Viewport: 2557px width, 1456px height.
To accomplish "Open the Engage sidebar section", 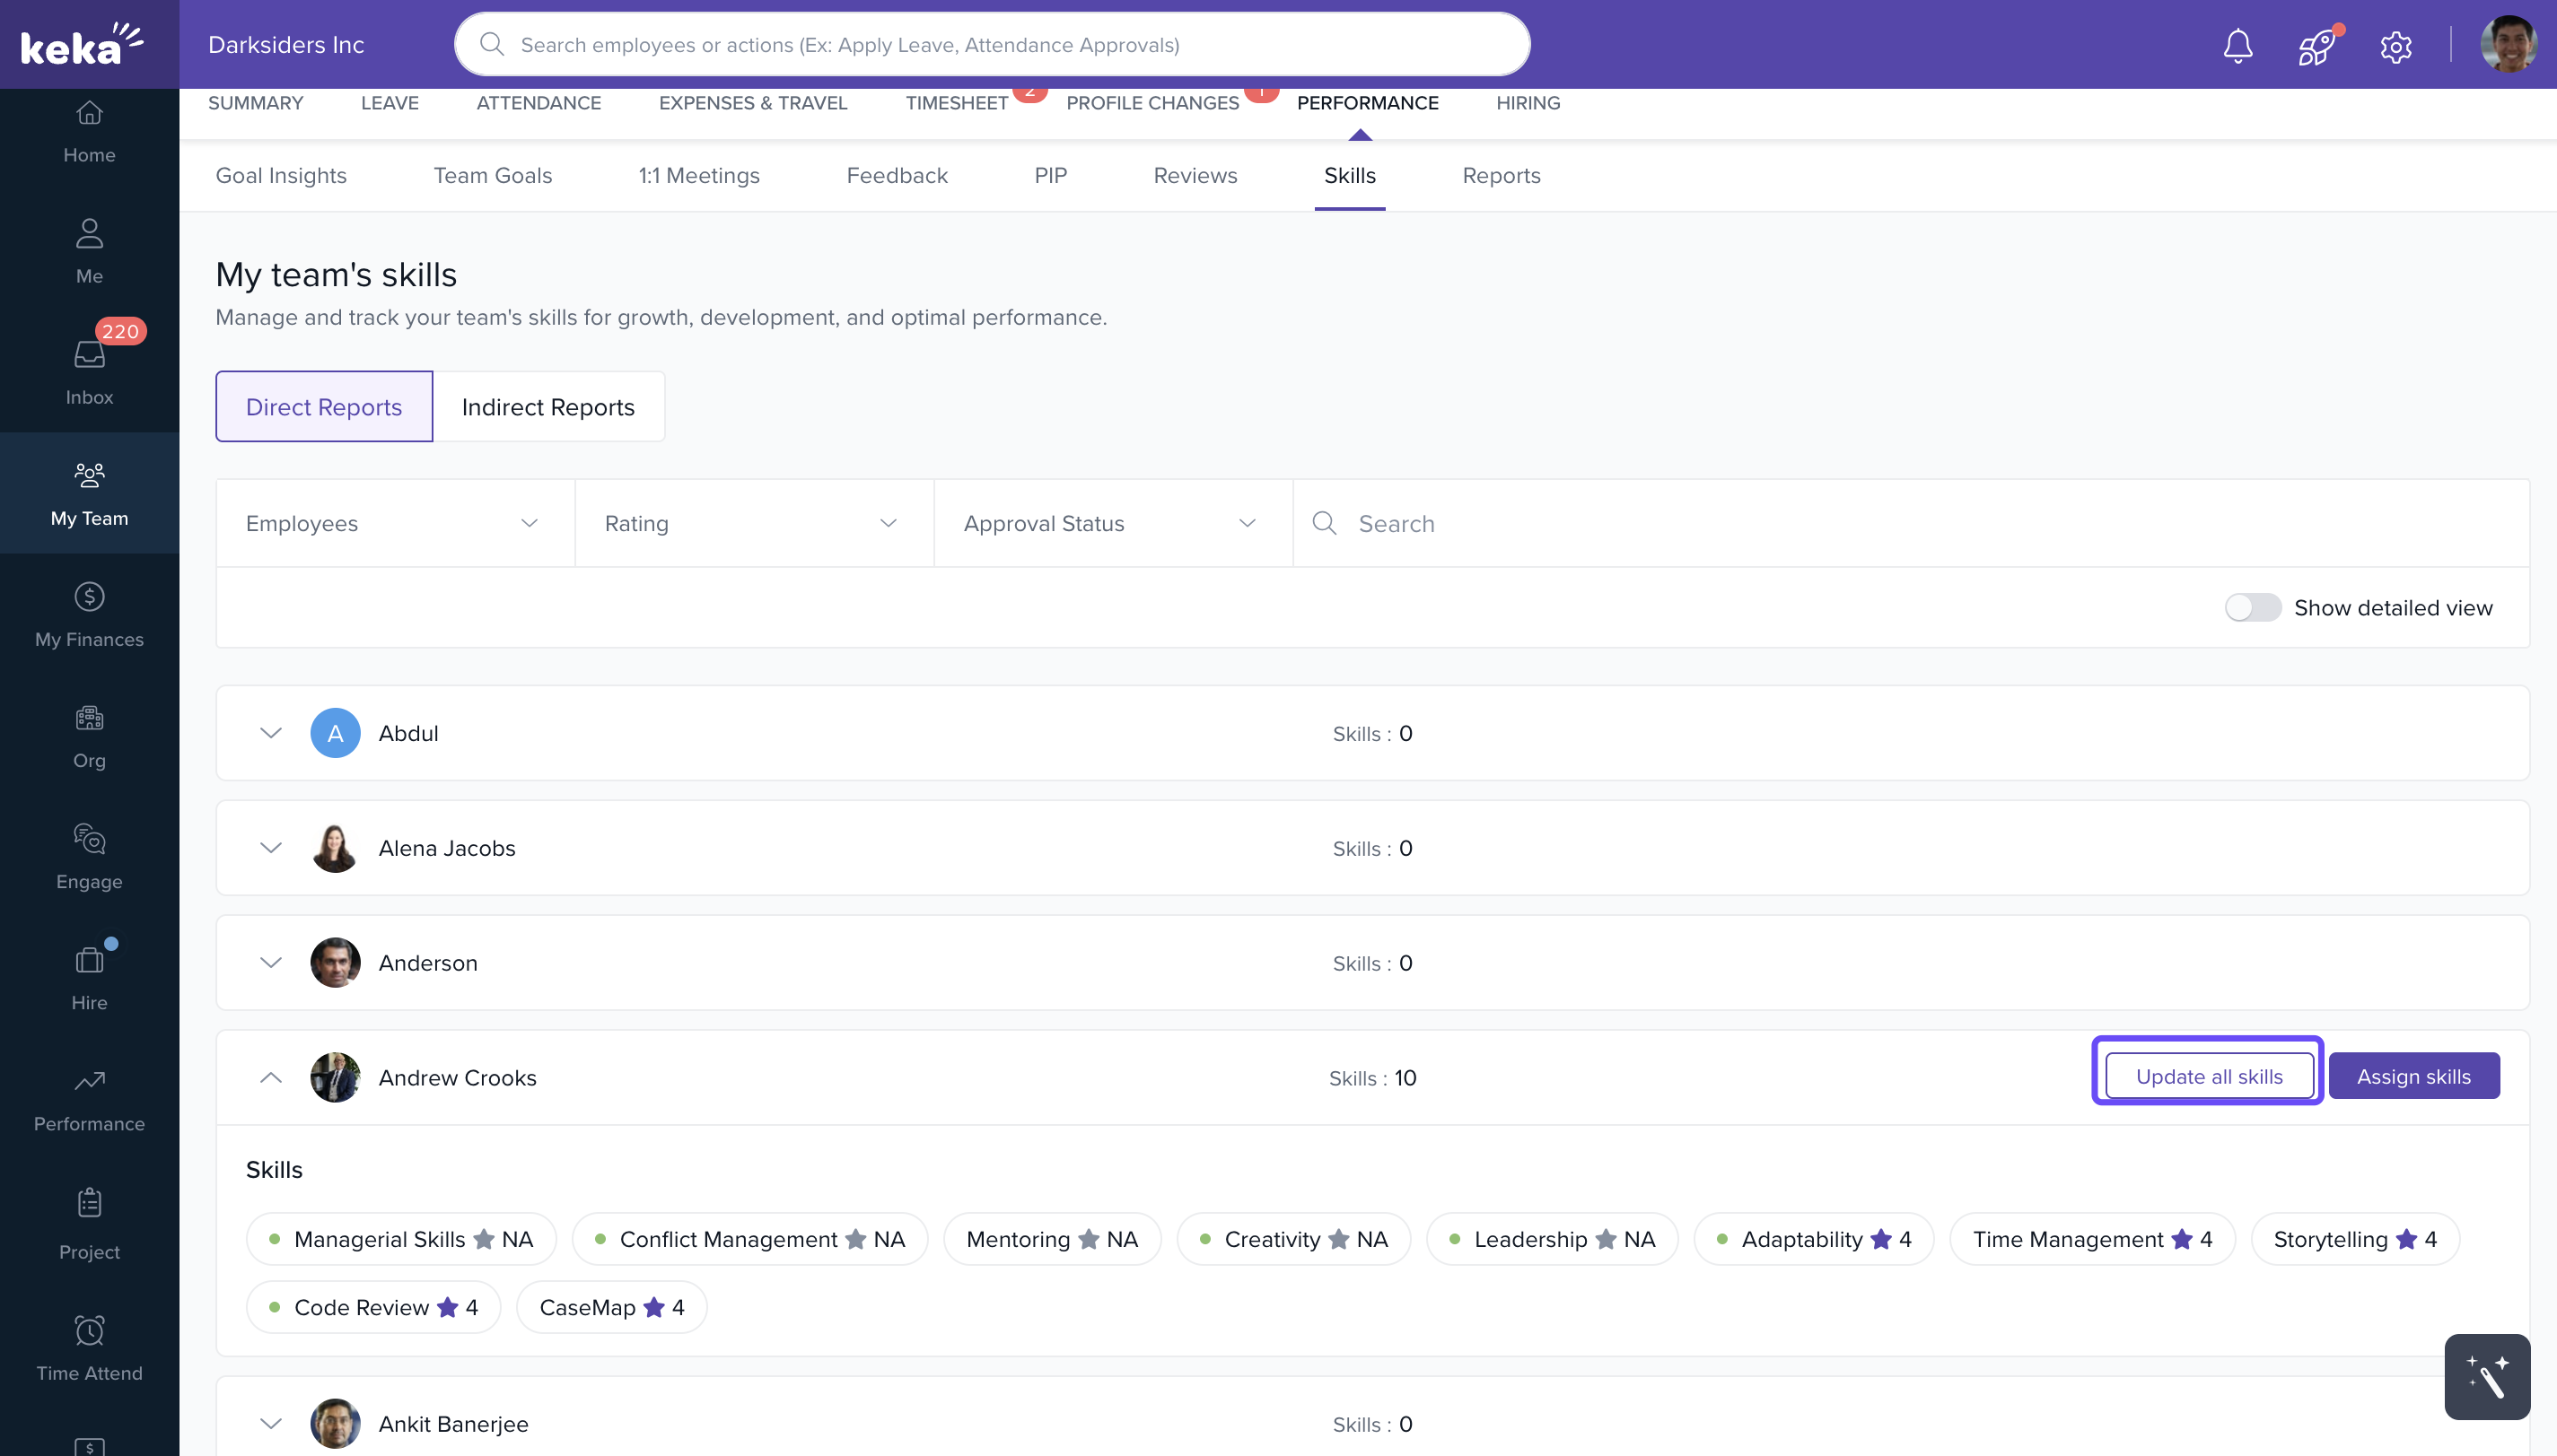I will pos(89,856).
